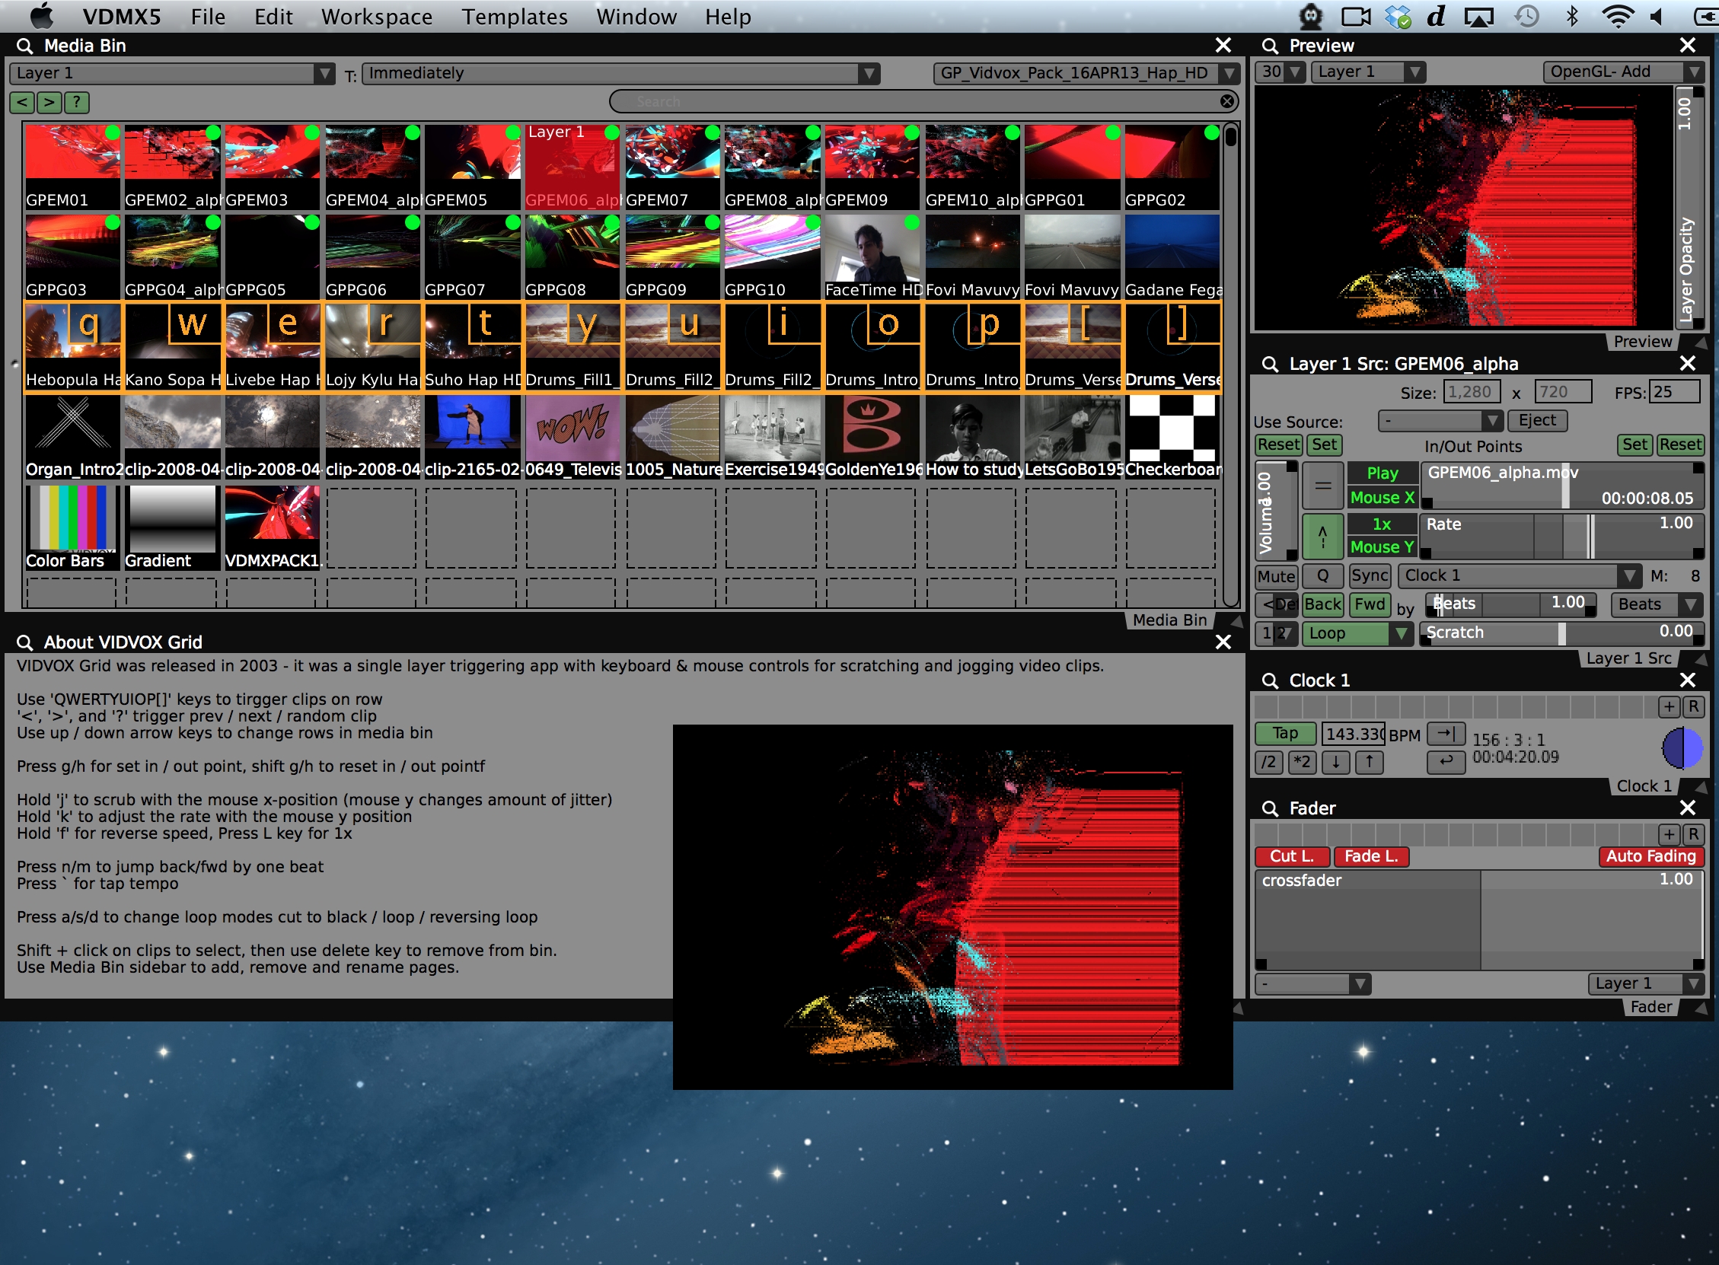Open the OpenGL- Add blend dropdown
This screenshot has width=1719, height=1265.
coord(1622,72)
